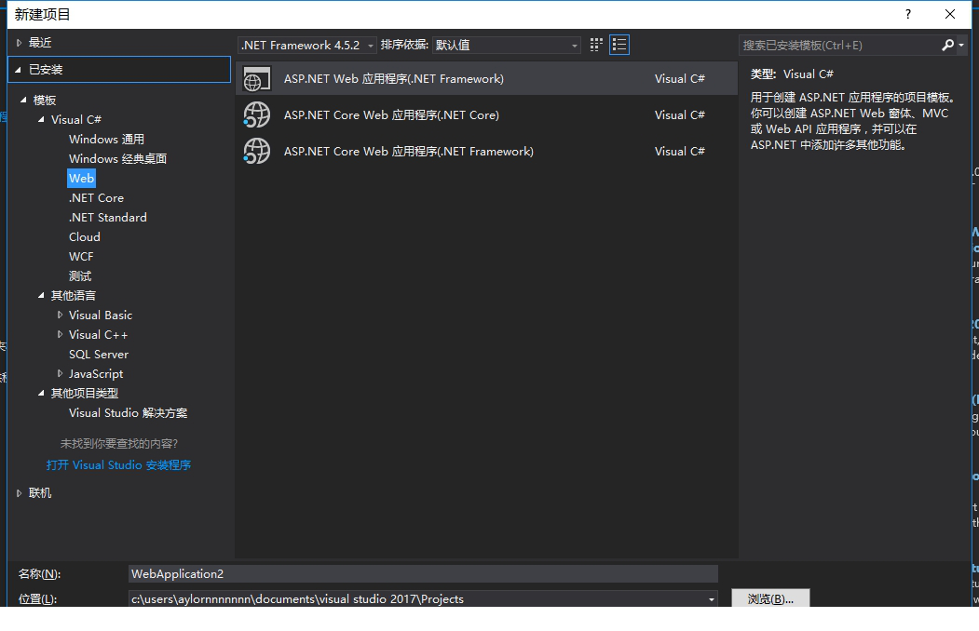
Task: Close the 新建项目 dialog
Action: 949,14
